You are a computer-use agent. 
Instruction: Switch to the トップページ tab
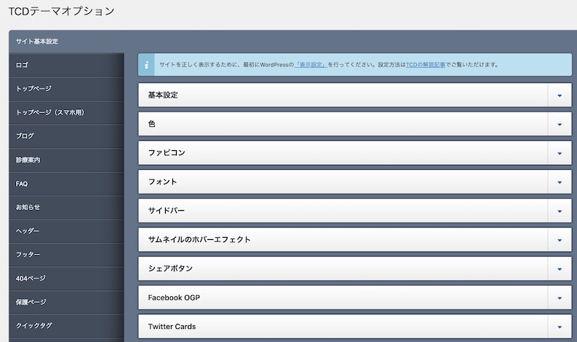pyautogui.click(x=66, y=88)
